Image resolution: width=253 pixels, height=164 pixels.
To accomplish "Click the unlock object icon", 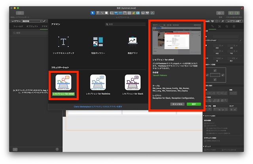I will click(235, 110).
